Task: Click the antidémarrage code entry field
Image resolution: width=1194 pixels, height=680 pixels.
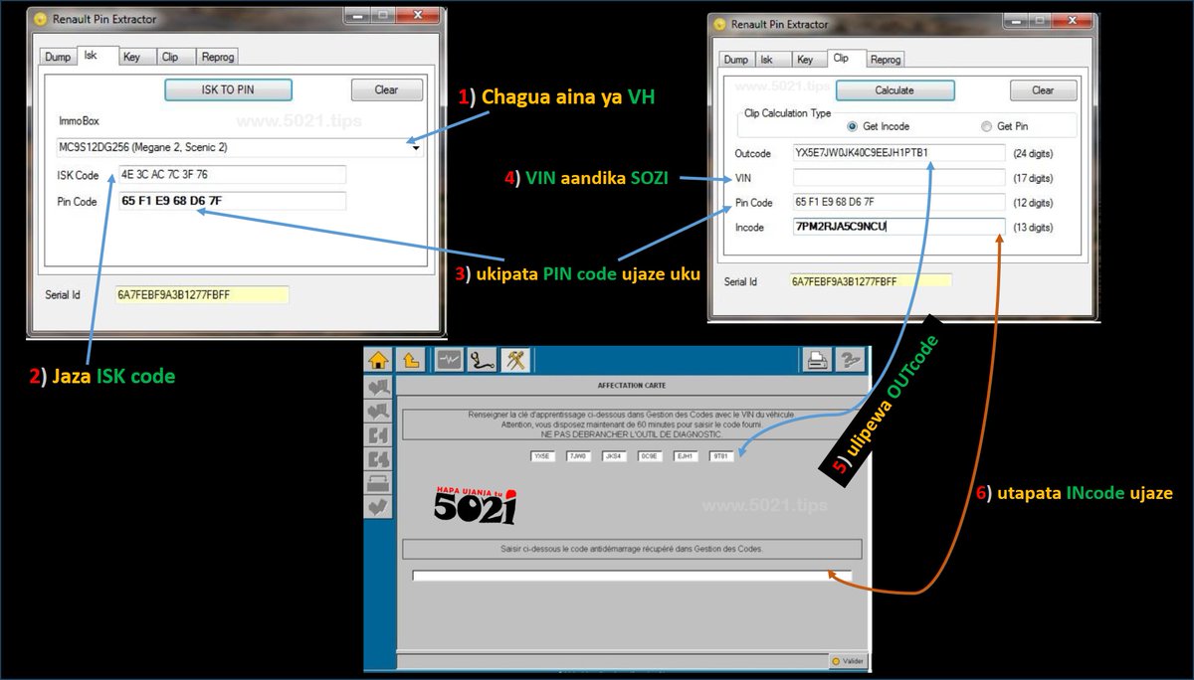Action: (x=632, y=576)
